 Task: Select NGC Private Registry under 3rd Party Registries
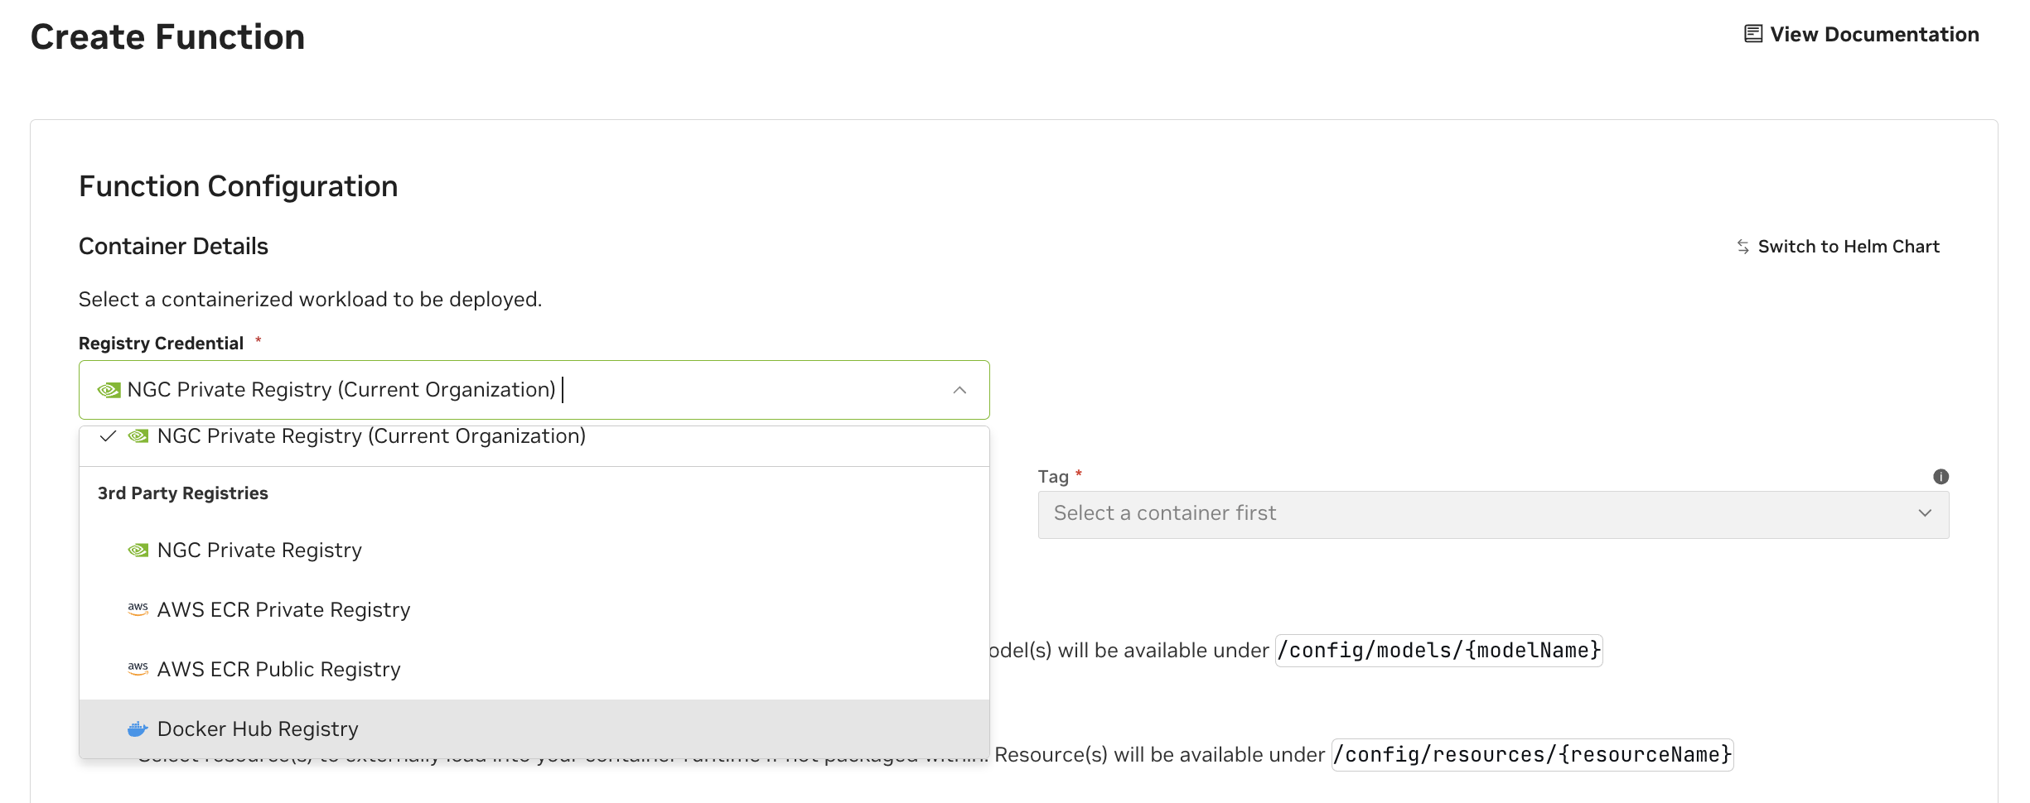pyautogui.click(x=259, y=550)
